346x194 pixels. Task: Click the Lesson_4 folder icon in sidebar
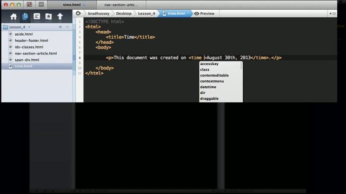[x=5, y=27]
